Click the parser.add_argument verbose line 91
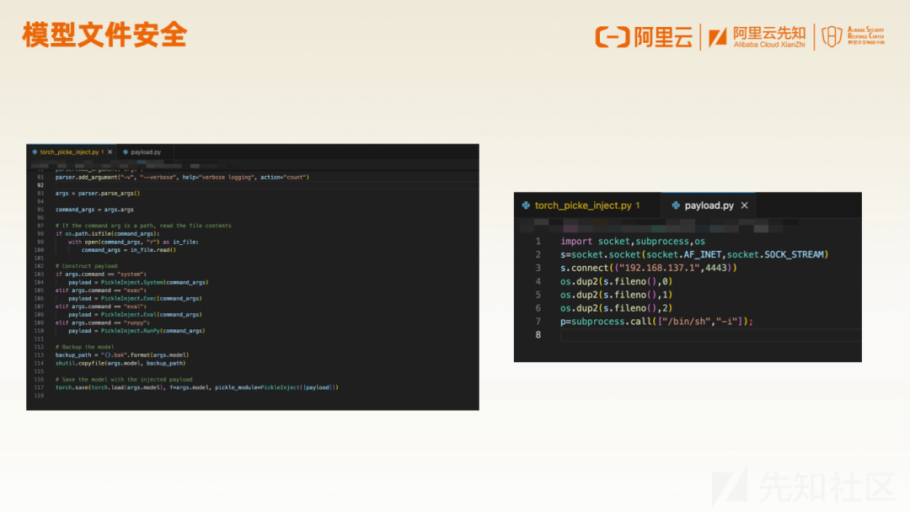This screenshot has height=512, width=910. coord(182,178)
